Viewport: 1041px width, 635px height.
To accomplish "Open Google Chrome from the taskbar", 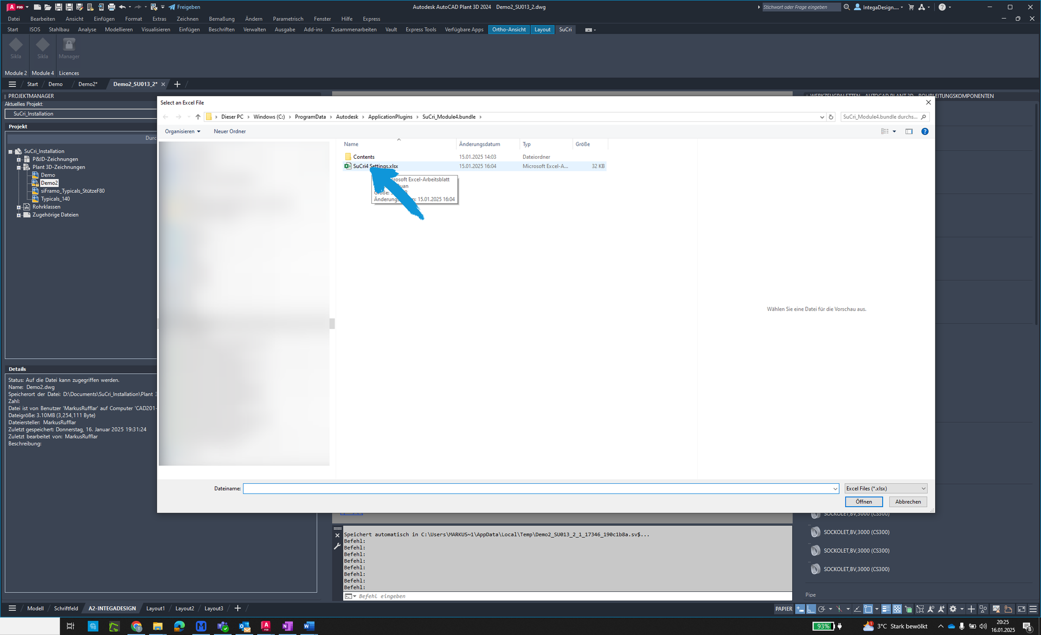I will pyautogui.click(x=136, y=626).
